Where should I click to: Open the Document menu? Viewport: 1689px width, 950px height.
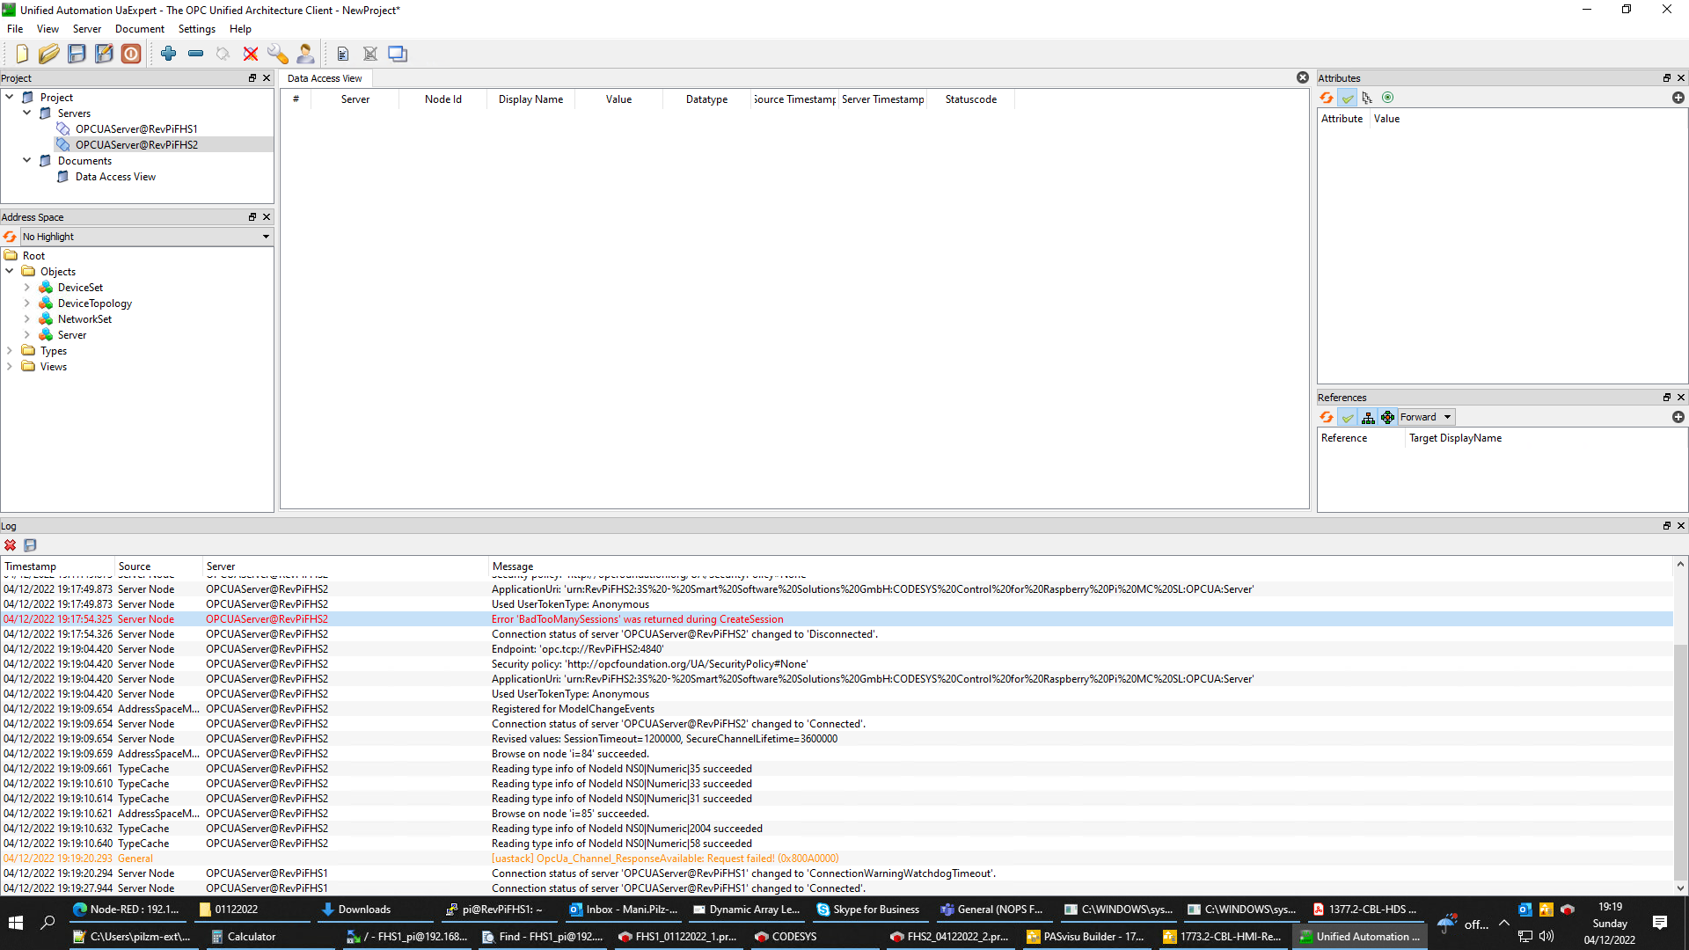tap(139, 29)
